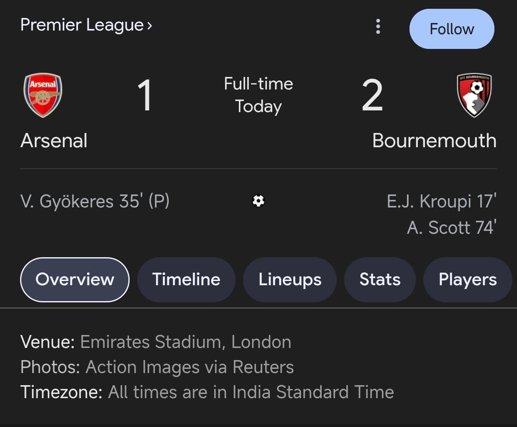Go to the Players tab
The image size is (517, 427).
coord(467,279)
